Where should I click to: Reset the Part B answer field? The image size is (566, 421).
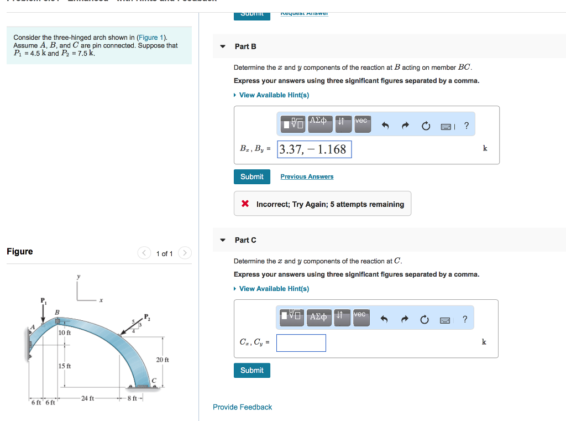tap(426, 126)
